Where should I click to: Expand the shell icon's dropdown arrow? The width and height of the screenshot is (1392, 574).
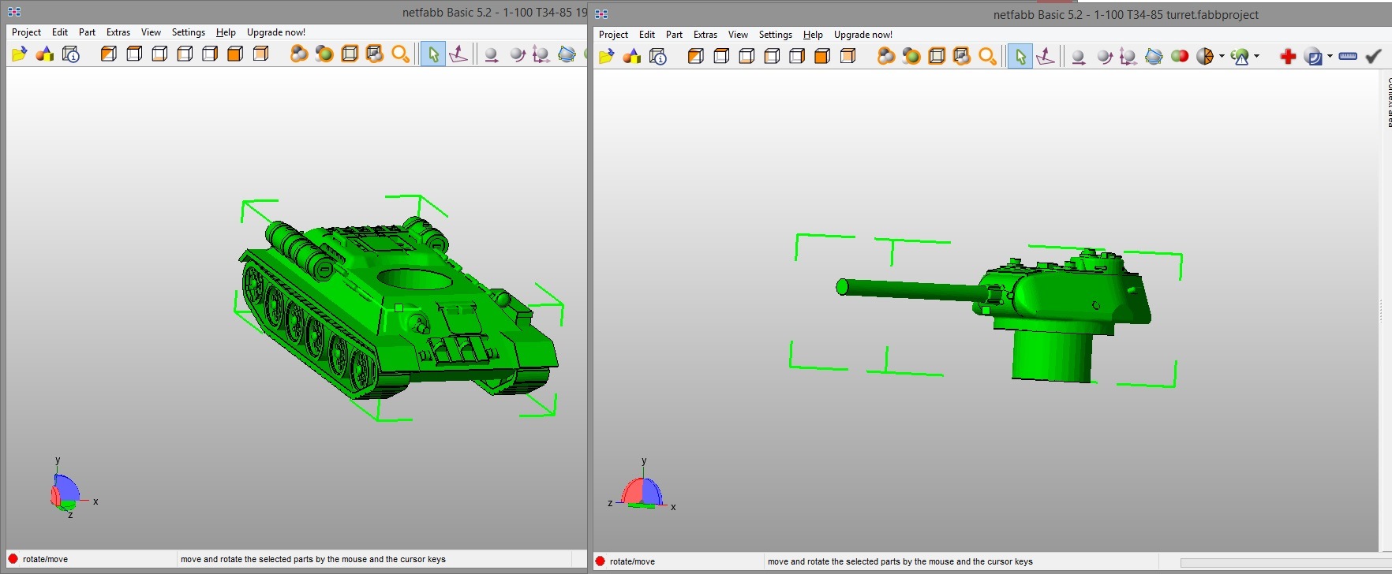(1330, 56)
